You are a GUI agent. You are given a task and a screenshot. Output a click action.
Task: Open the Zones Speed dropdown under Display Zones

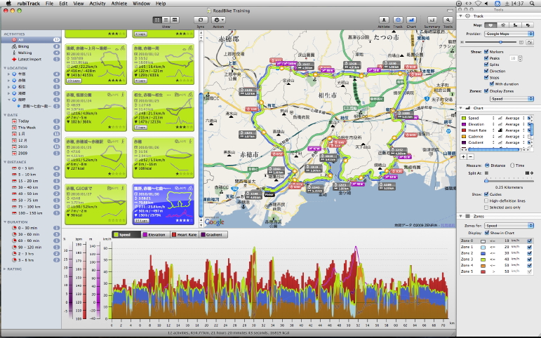512,99
